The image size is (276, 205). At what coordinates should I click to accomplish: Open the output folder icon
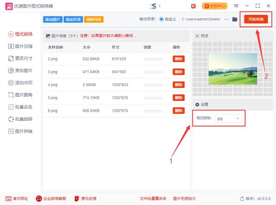pos(235,19)
